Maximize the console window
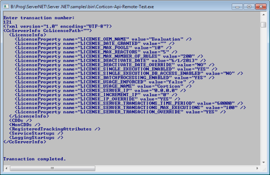This screenshot has width=270, height=175. [x=249, y=7]
